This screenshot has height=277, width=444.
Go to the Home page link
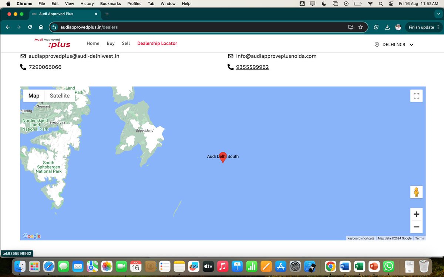tap(93, 43)
